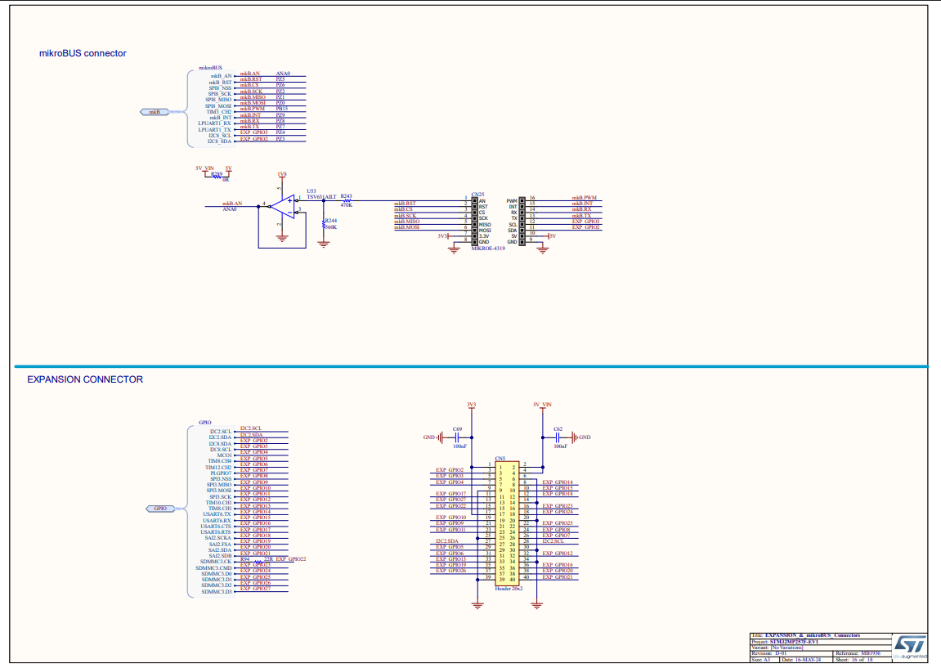The width and height of the screenshot is (941, 668).
Task: Click the ground symbol below resistor R244
Action: pos(324,244)
